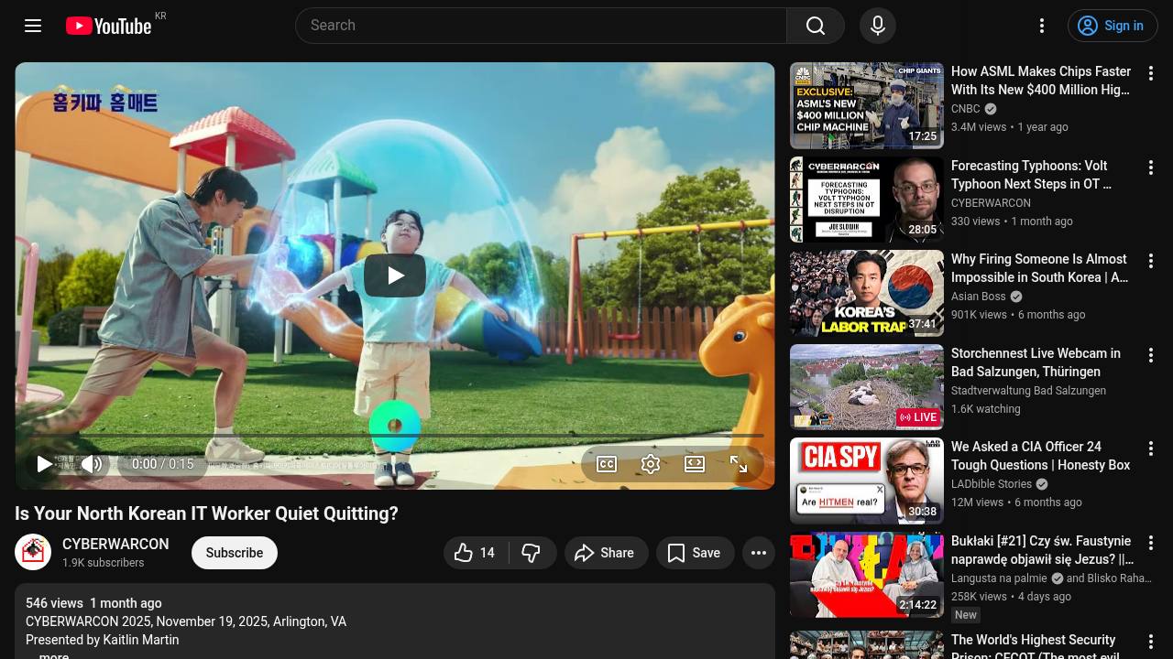Open the Storchennest live webcam thumbnail
Image resolution: width=1173 pixels, height=659 pixels.
pyautogui.click(x=867, y=387)
